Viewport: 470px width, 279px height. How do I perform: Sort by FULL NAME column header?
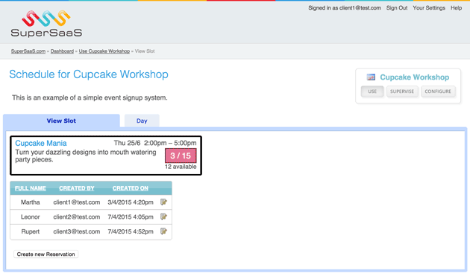tap(31, 188)
